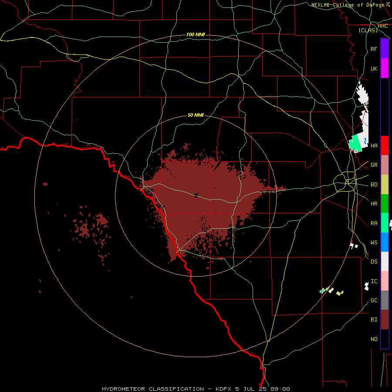Click the 'HA' legend label

tap(374, 145)
